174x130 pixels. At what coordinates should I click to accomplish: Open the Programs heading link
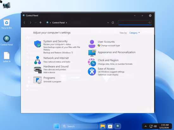[49, 78]
